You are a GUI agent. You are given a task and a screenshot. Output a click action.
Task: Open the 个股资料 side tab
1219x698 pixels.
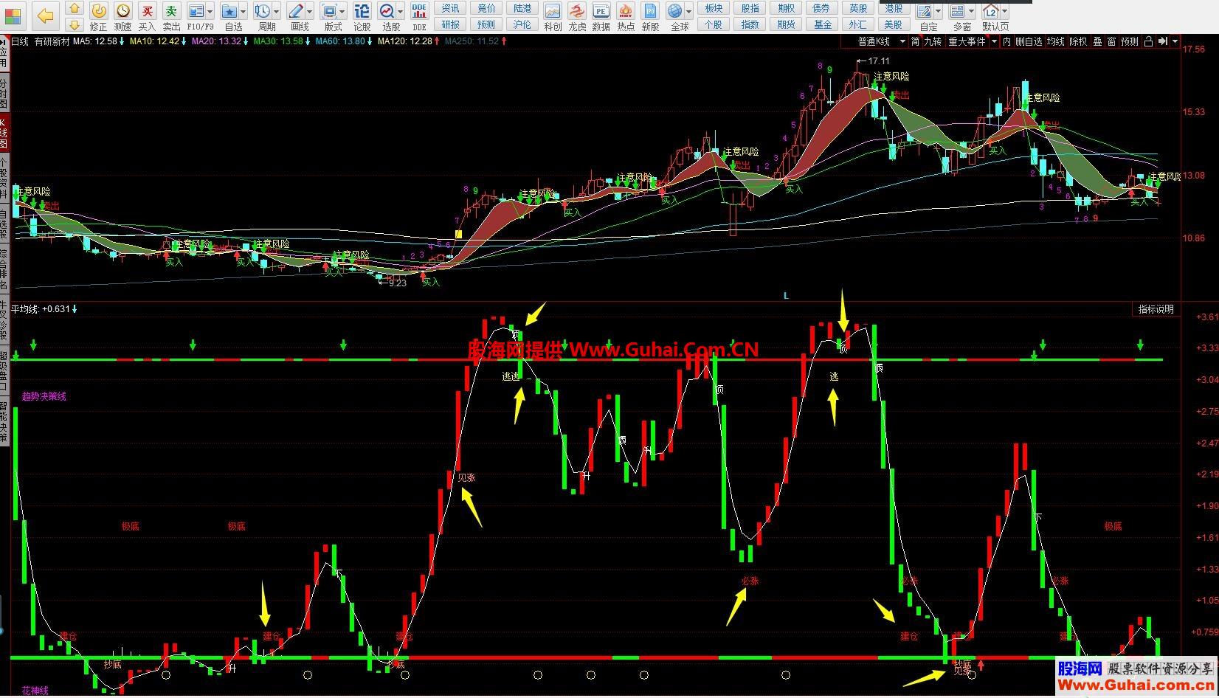point(3,178)
